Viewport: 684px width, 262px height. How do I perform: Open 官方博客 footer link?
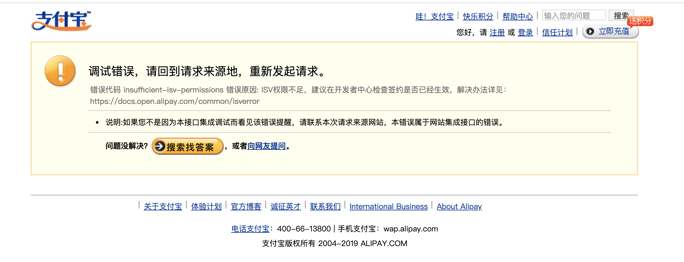(246, 207)
